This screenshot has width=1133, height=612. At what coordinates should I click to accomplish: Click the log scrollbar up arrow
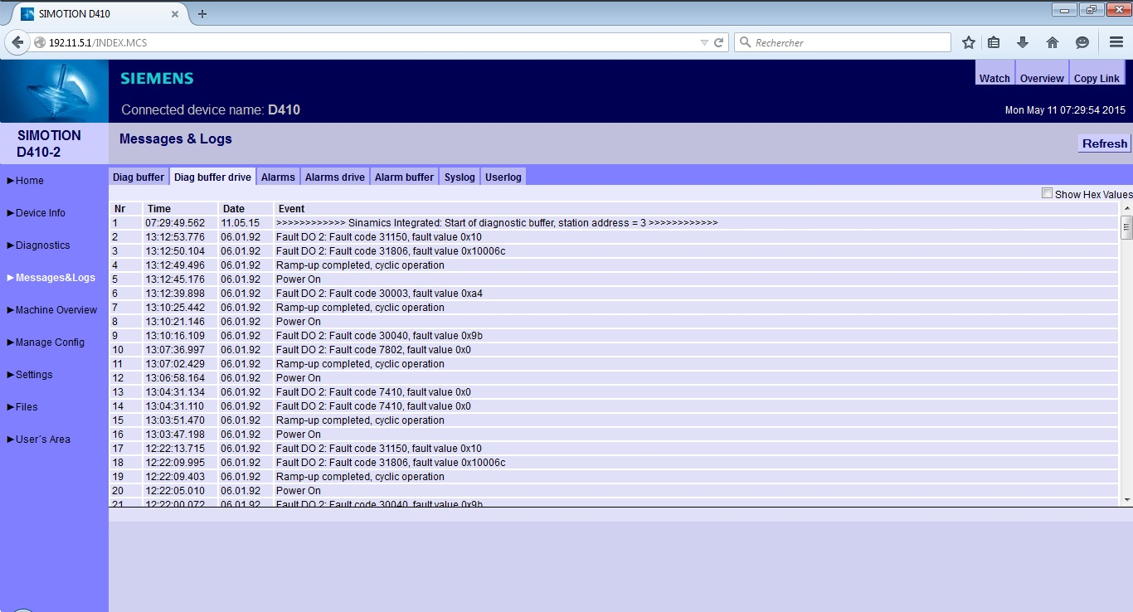1126,207
